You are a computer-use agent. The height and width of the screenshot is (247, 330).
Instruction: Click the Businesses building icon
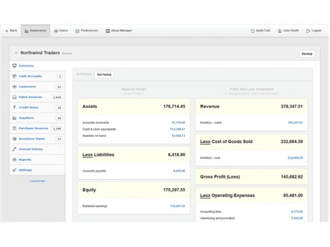(x=26, y=31)
